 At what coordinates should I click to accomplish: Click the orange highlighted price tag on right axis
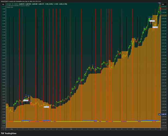[x=164, y=16]
